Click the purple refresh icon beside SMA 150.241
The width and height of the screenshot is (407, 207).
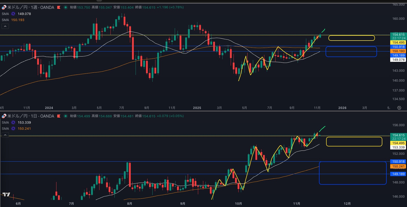(13, 129)
